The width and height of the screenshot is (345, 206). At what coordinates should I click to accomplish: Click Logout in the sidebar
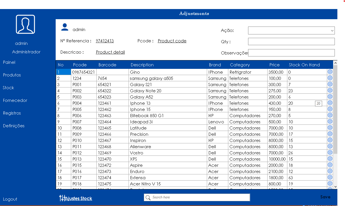point(10,199)
